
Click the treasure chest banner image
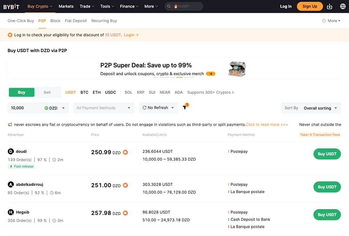click(237, 69)
